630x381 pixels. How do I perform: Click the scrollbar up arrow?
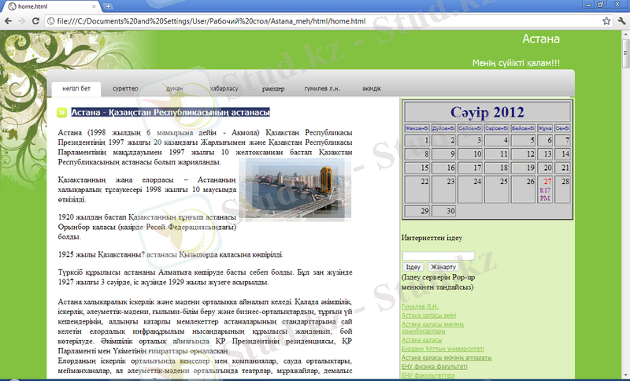pos(626,35)
